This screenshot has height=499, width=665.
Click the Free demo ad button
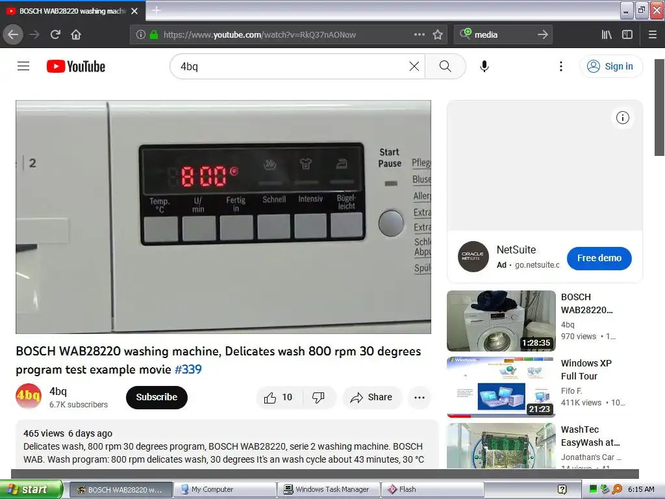(599, 258)
